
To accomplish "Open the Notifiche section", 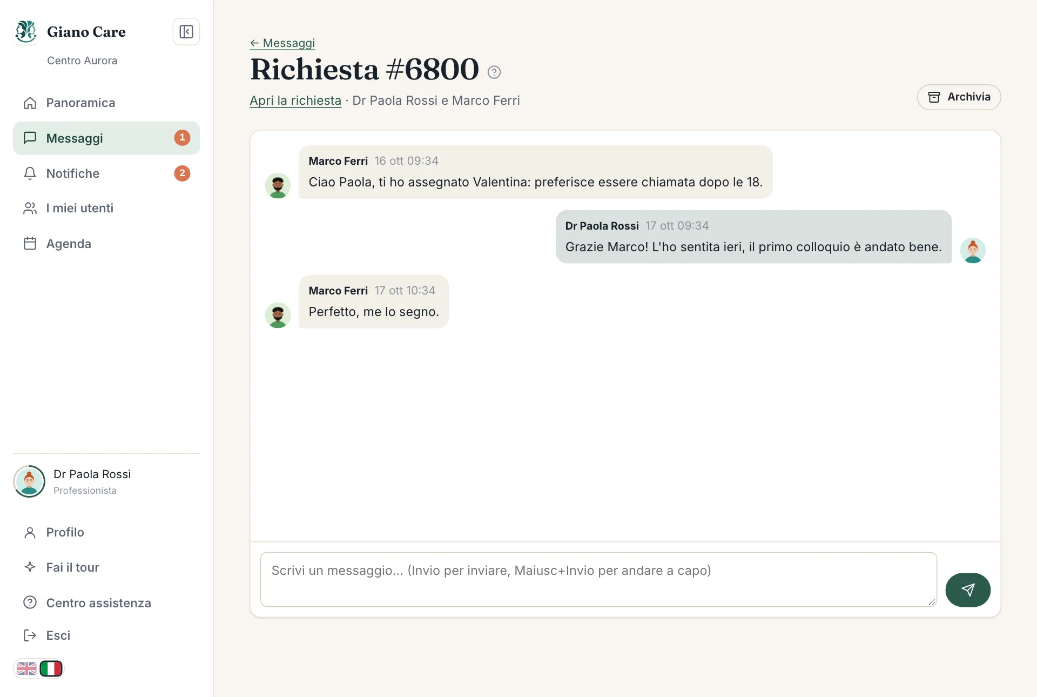I will [106, 173].
